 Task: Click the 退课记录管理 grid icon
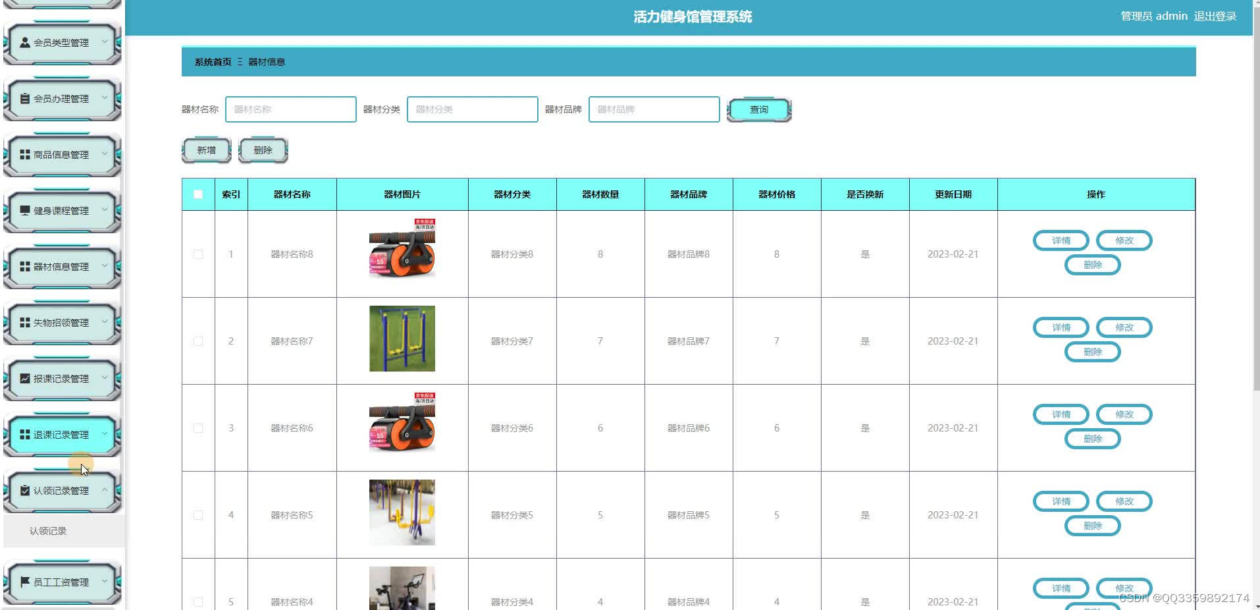[x=25, y=435]
